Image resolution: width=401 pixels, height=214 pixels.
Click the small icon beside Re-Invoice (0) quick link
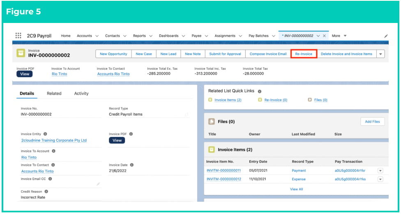[x=260, y=100]
